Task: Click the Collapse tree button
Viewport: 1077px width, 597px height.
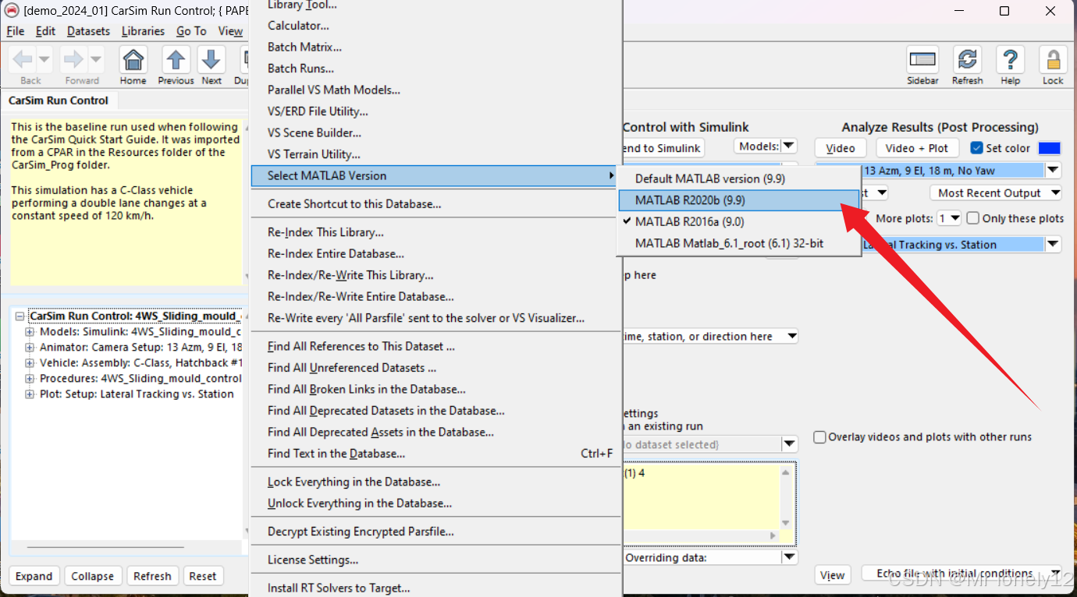Action: (x=93, y=576)
